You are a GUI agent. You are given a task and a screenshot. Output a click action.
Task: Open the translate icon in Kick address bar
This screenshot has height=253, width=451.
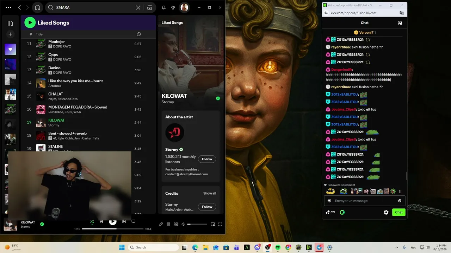point(401,13)
